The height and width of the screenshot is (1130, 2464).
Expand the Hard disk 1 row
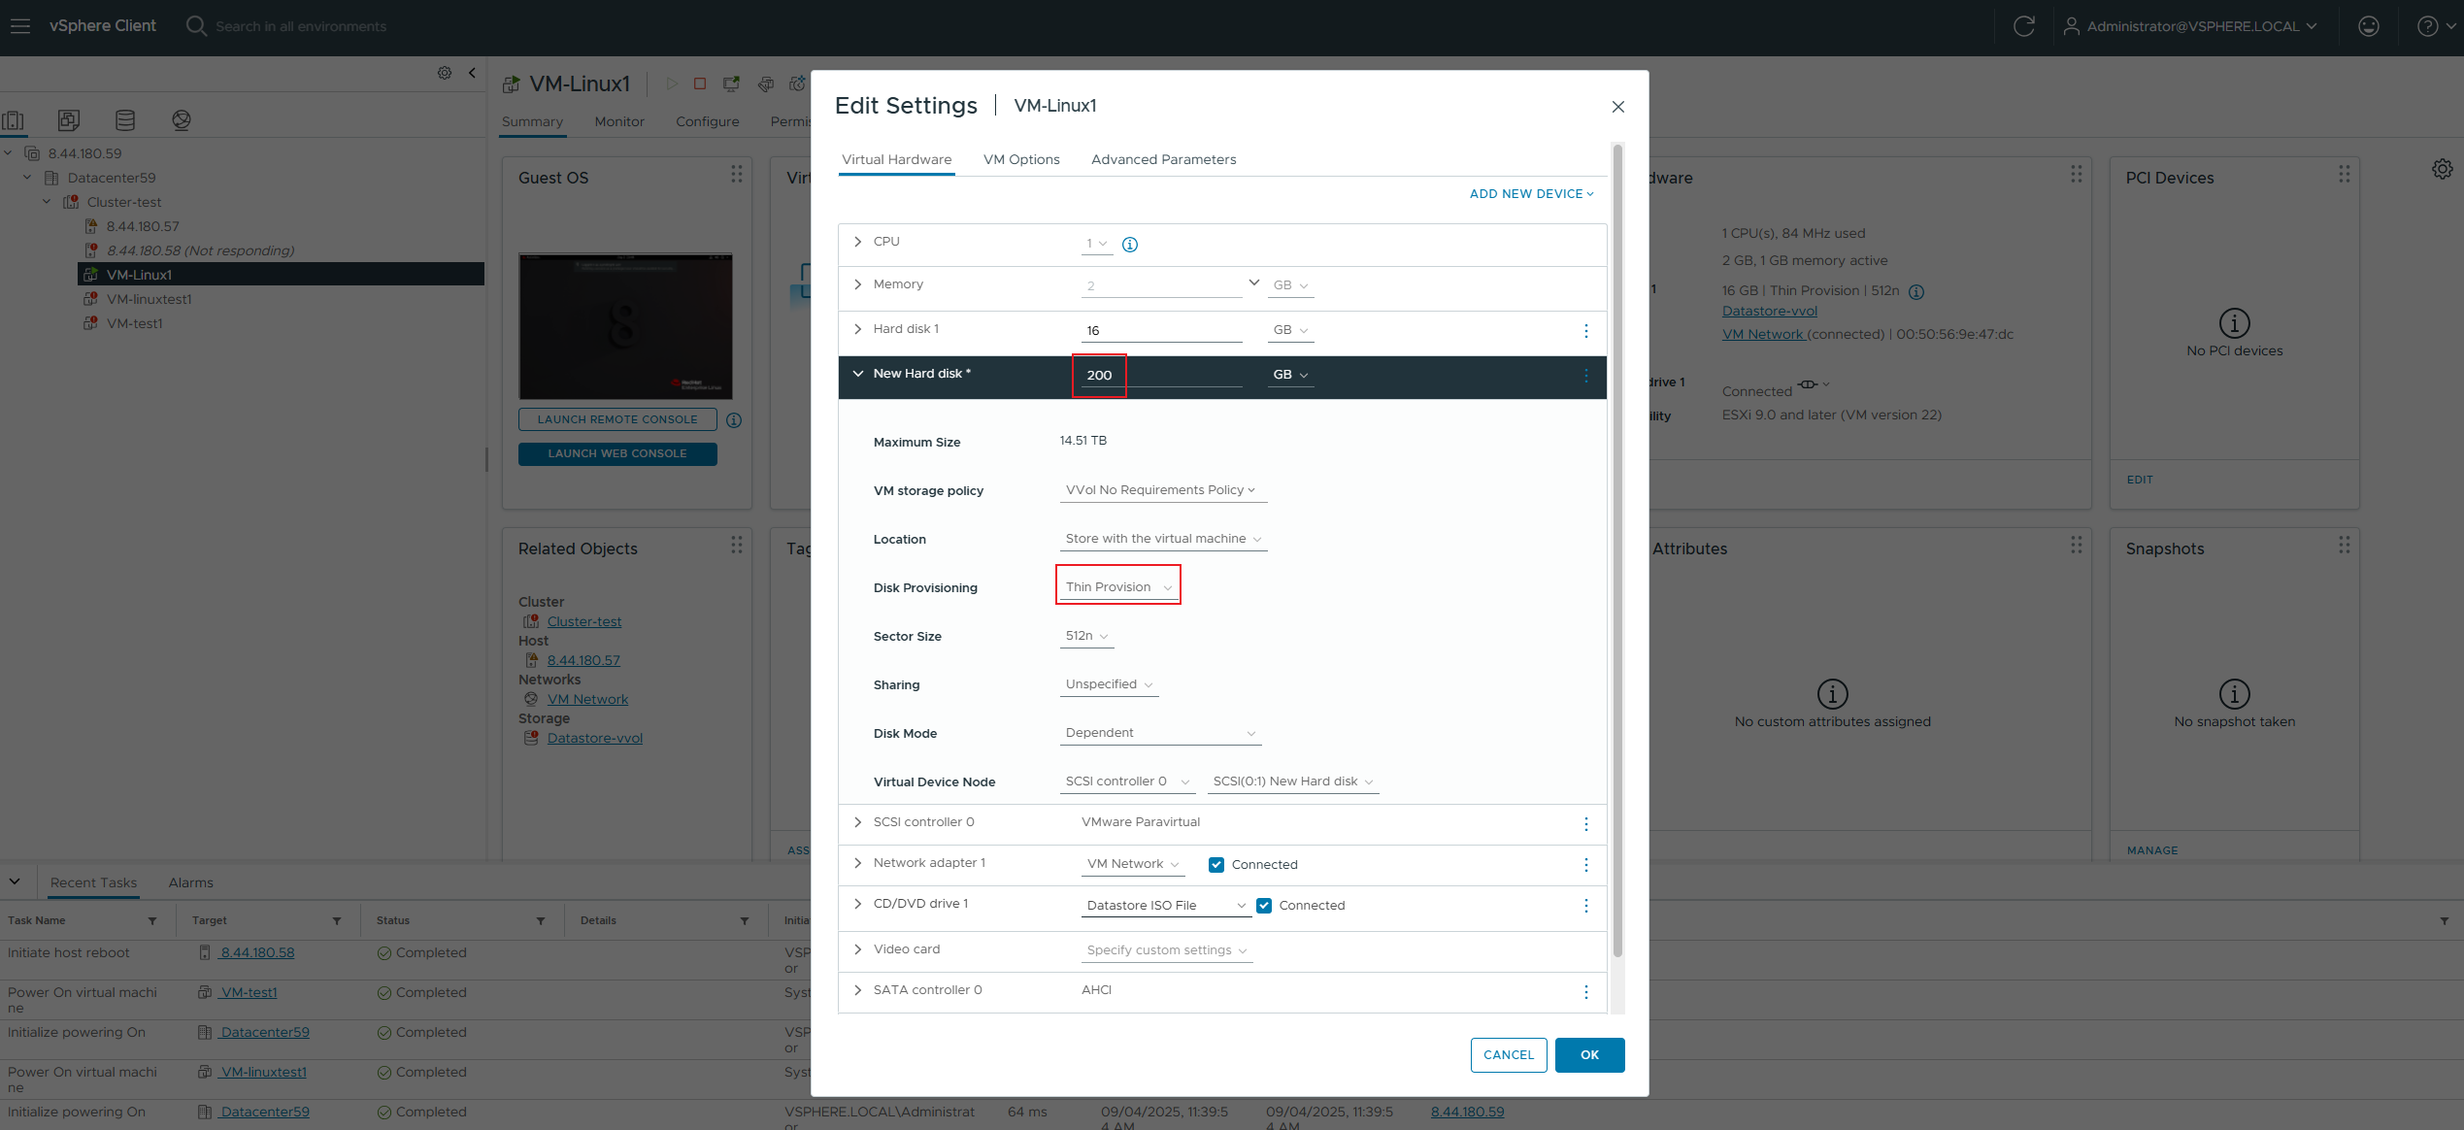[x=858, y=329]
